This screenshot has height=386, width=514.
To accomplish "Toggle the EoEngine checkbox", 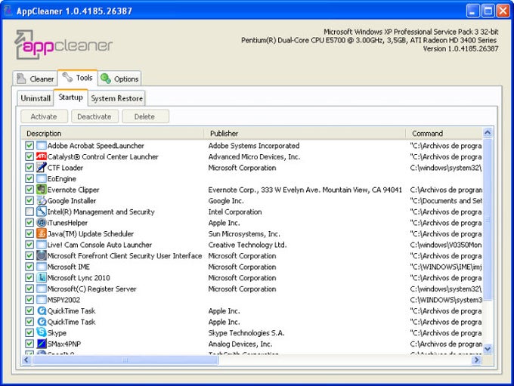I will click(x=29, y=178).
